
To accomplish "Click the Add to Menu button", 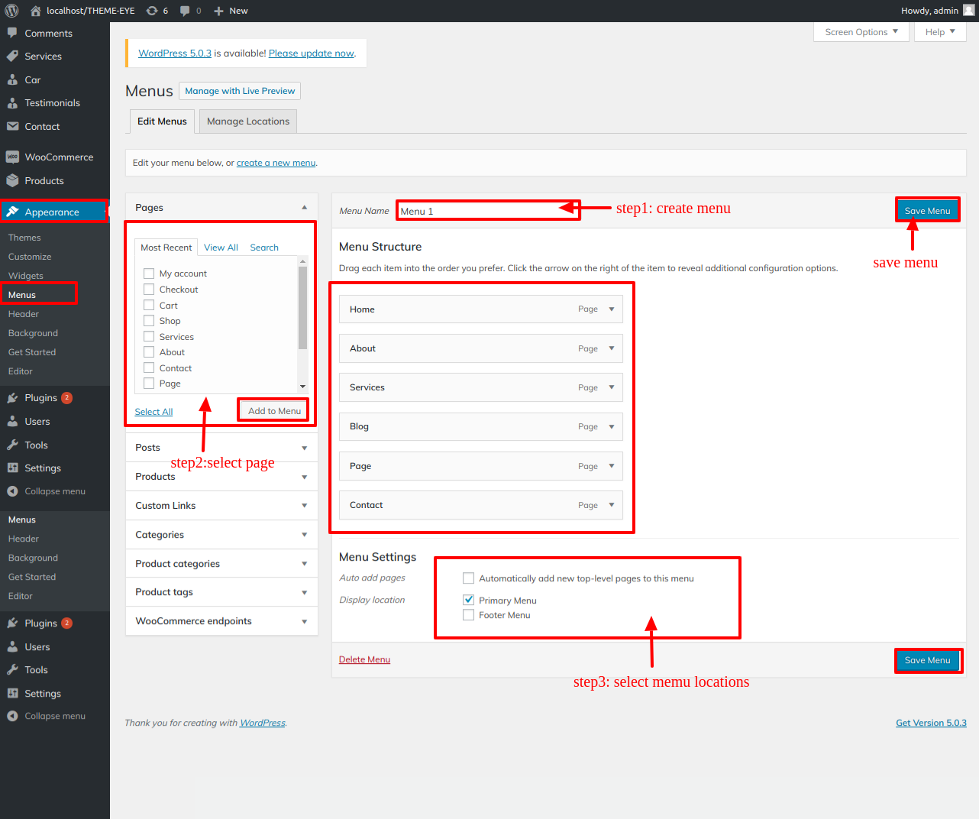I will click(273, 410).
